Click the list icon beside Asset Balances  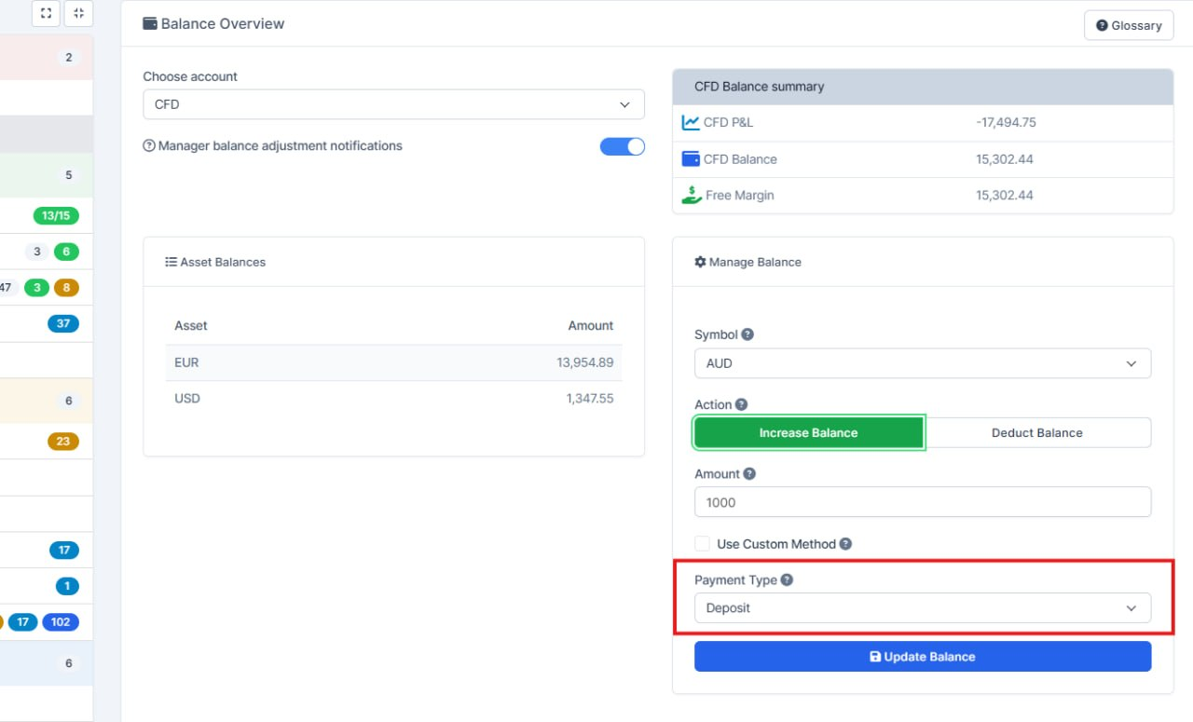pyautogui.click(x=171, y=262)
